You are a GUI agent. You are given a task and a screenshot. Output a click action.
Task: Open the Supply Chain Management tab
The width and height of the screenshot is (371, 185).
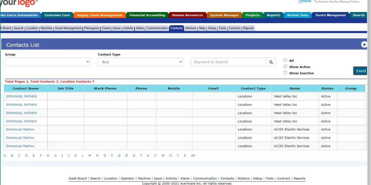coord(100,15)
